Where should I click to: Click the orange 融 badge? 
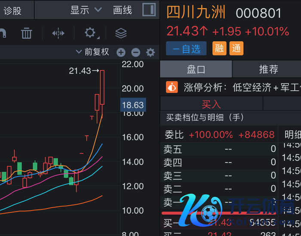[219, 49]
